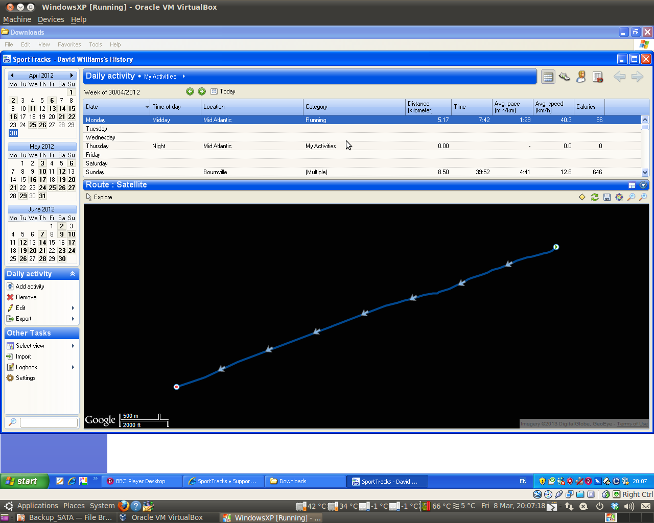Expand the Export submenu arrow

click(73, 319)
